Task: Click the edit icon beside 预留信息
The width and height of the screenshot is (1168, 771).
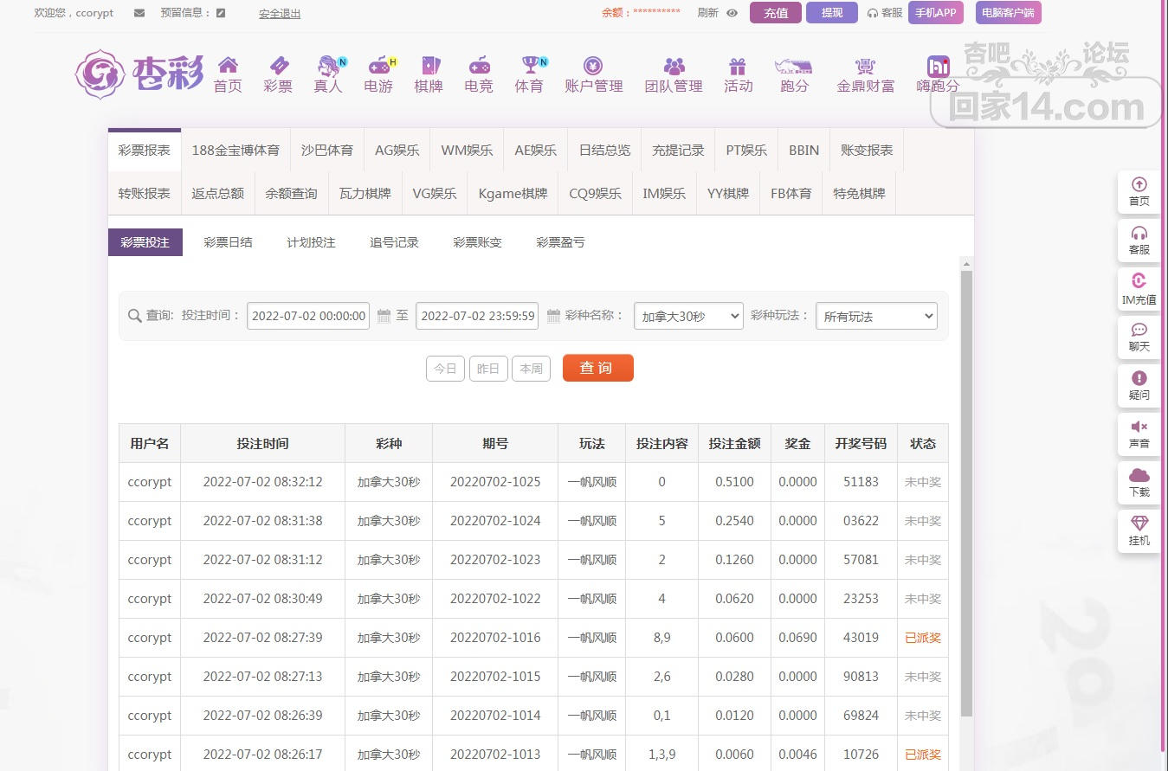Action: tap(221, 13)
